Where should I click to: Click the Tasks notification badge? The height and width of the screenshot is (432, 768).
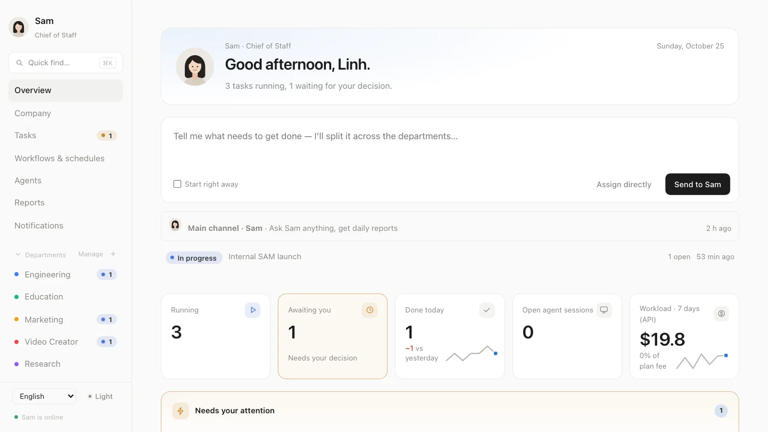tap(107, 136)
